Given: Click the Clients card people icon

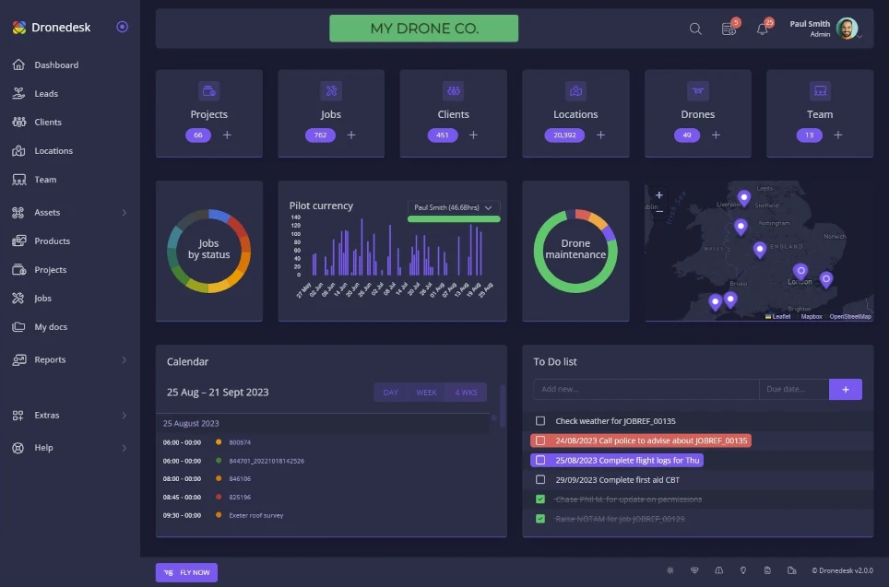Looking at the screenshot, I should click(453, 90).
